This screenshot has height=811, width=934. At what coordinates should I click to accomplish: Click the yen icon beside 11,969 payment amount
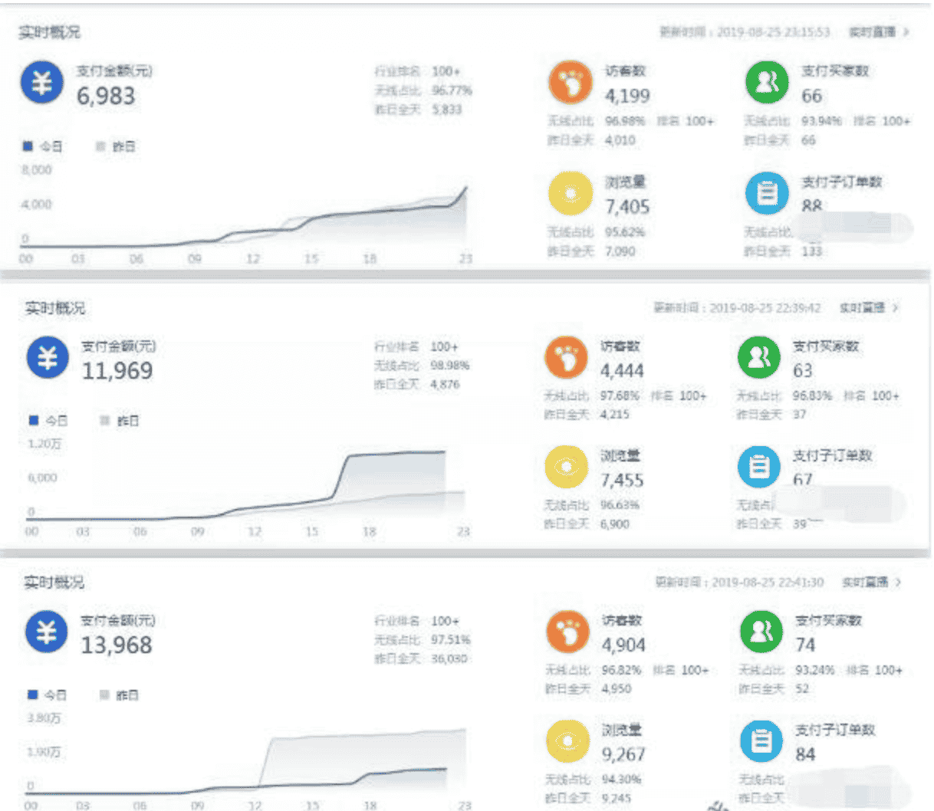click(47, 357)
